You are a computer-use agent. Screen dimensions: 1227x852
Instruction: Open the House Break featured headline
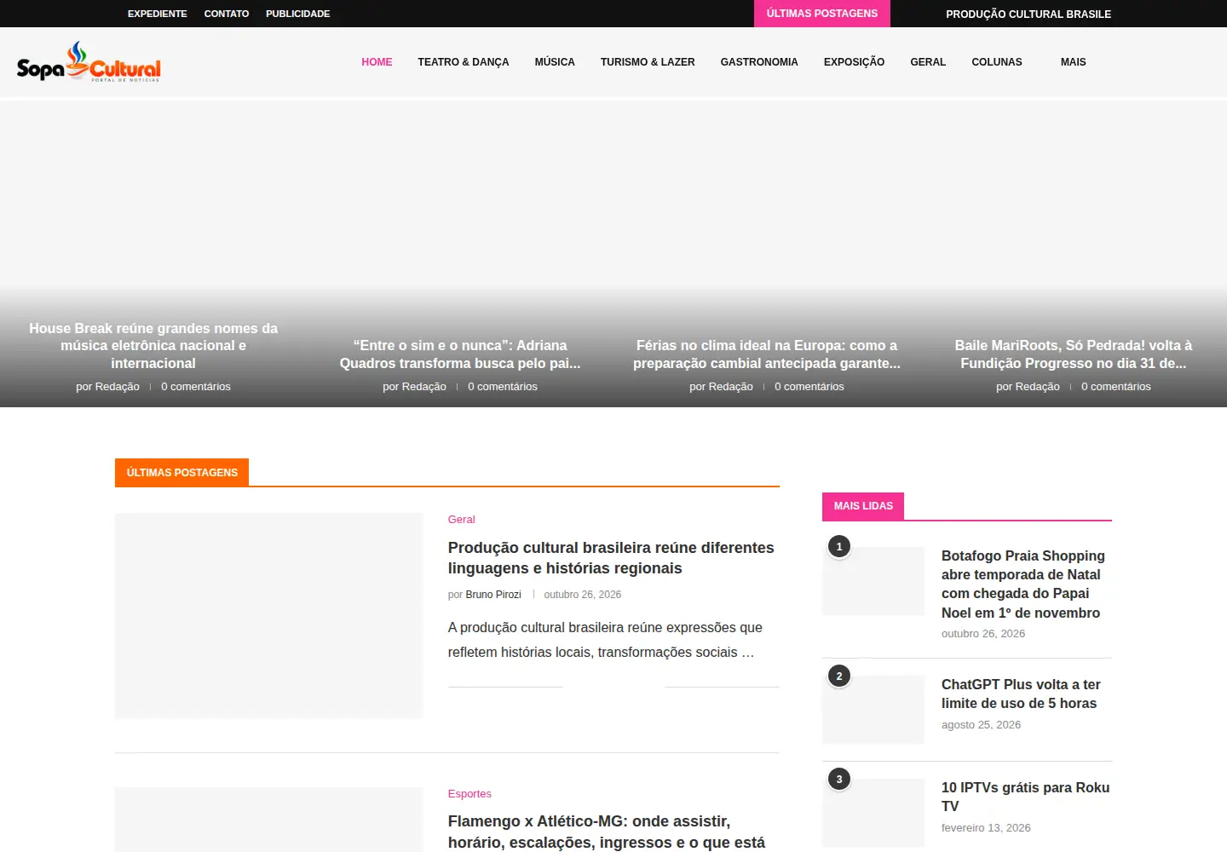[153, 346]
